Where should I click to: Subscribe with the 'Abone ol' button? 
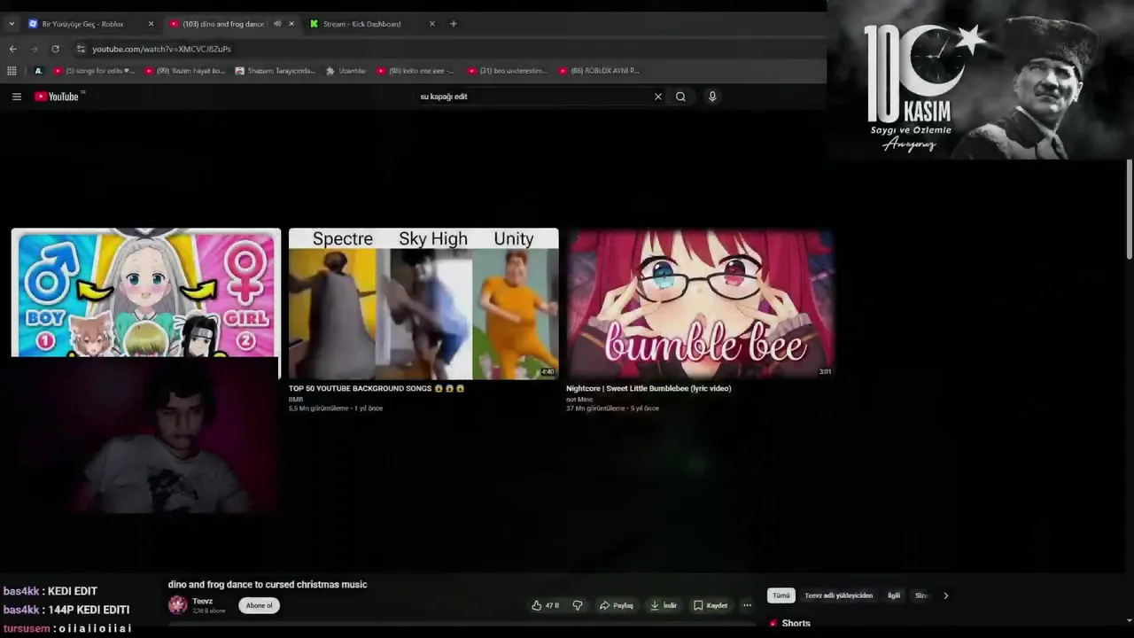click(x=259, y=605)
